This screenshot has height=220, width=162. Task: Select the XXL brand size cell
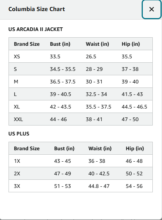tap(18, 119)
